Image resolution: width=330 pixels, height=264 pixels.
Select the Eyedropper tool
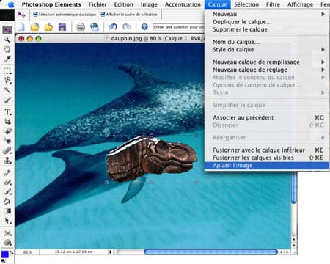pyautogui.click(x=7, y=59)
